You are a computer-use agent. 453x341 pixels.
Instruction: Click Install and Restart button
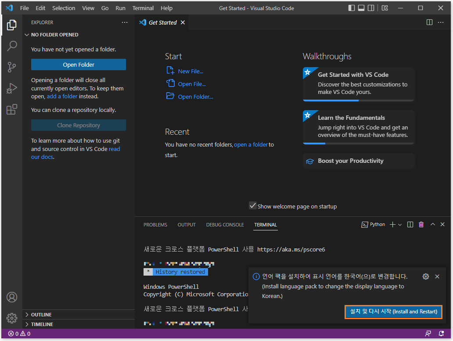pos(393,312)
